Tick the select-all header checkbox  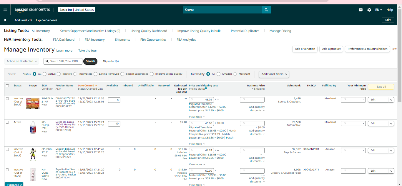click(x=7, y=86)
